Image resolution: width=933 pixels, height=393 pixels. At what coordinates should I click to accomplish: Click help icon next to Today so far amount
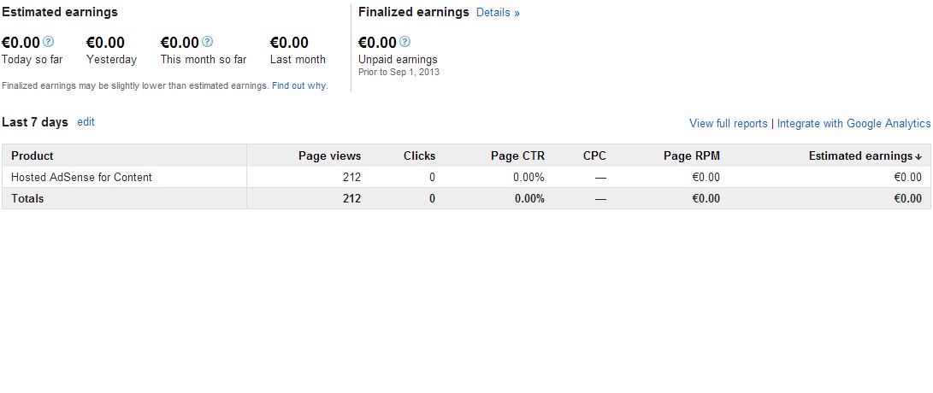click(x=48, y=42)
